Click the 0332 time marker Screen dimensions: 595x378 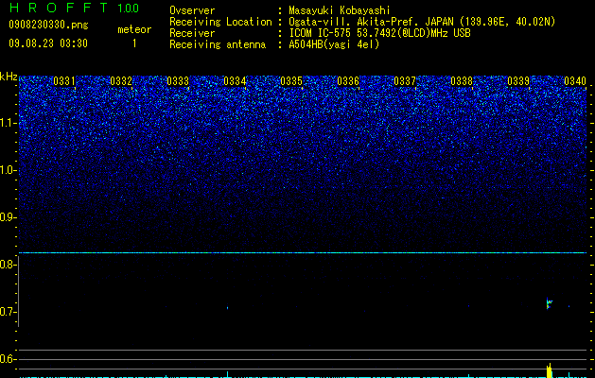coord(121,81)
